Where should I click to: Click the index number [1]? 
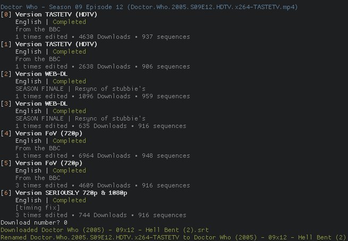coord(6,44)
